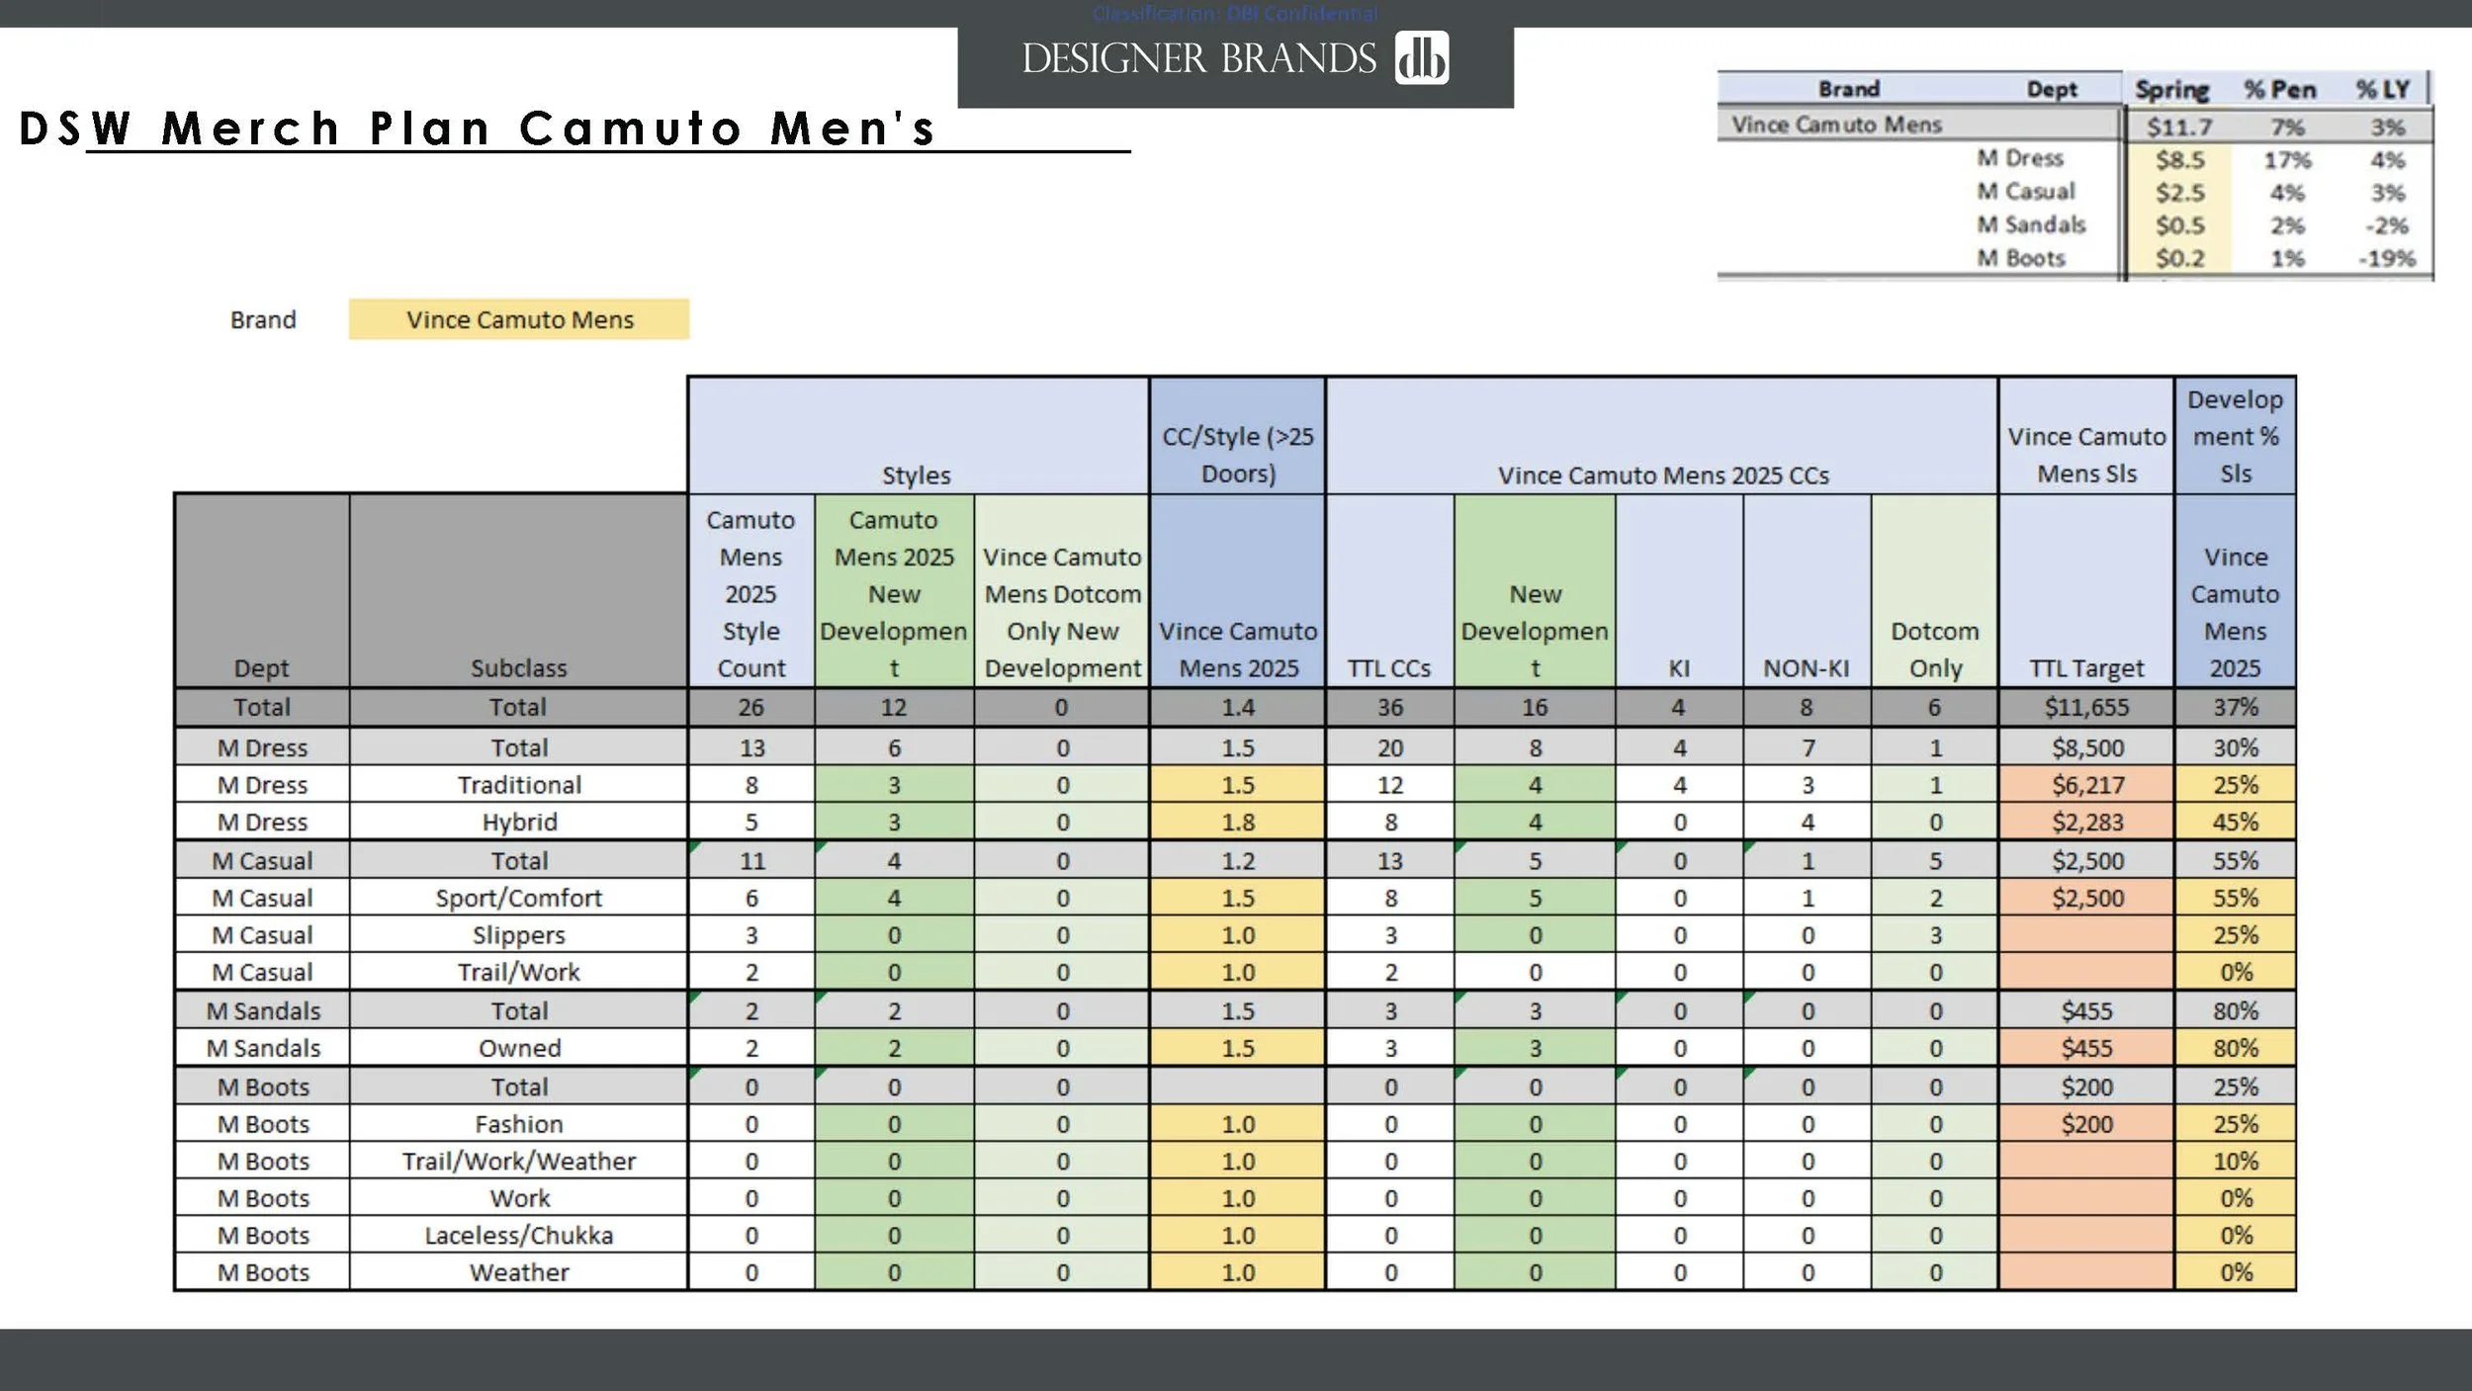Viewport: 2472px width, 1391px height.
Task: Click the M Sandals Owned 80% cell
Action: [x=2235, y=1048]
